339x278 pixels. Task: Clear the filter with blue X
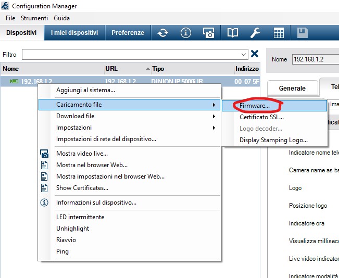pyautogui.click(x=255, y=54)
